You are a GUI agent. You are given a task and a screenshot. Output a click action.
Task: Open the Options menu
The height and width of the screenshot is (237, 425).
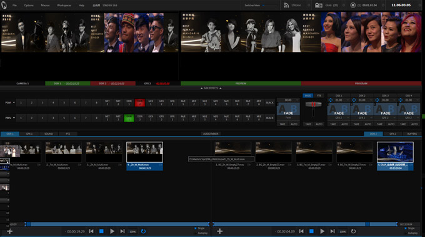(29, 6)
